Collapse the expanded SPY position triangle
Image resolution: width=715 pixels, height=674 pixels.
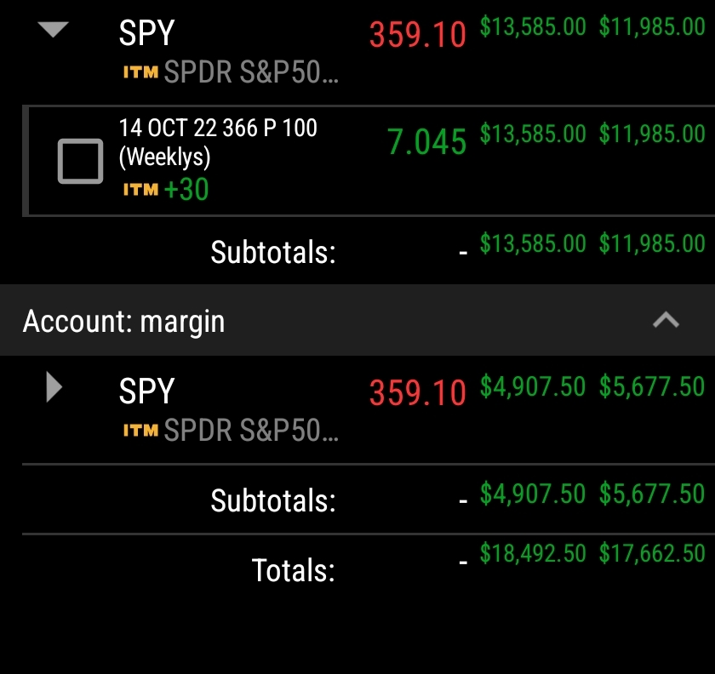tap(54, 31)
